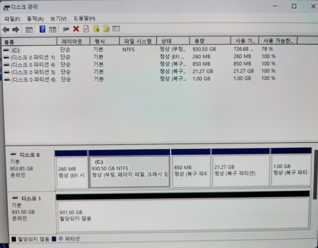The width and height of the screenshot is (318, 248).
Task: Click drive icon of 디스크 0 파티션 6 row
Action: click(x=7, y=79)
